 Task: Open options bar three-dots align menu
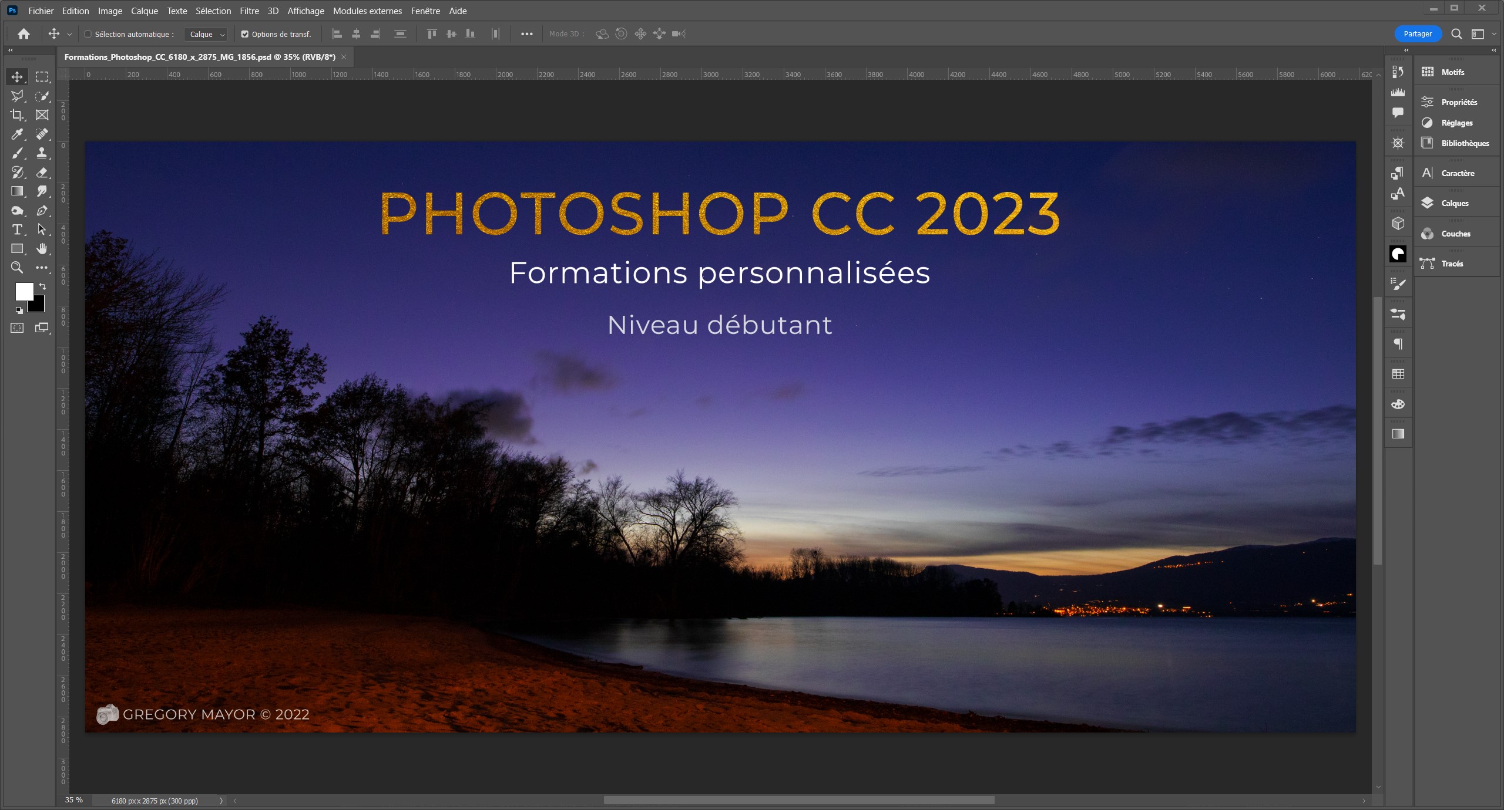[527, 34]
